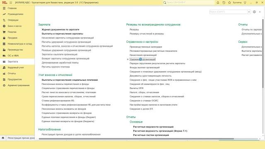Open the notifications bell icon

tap(218, 2)
